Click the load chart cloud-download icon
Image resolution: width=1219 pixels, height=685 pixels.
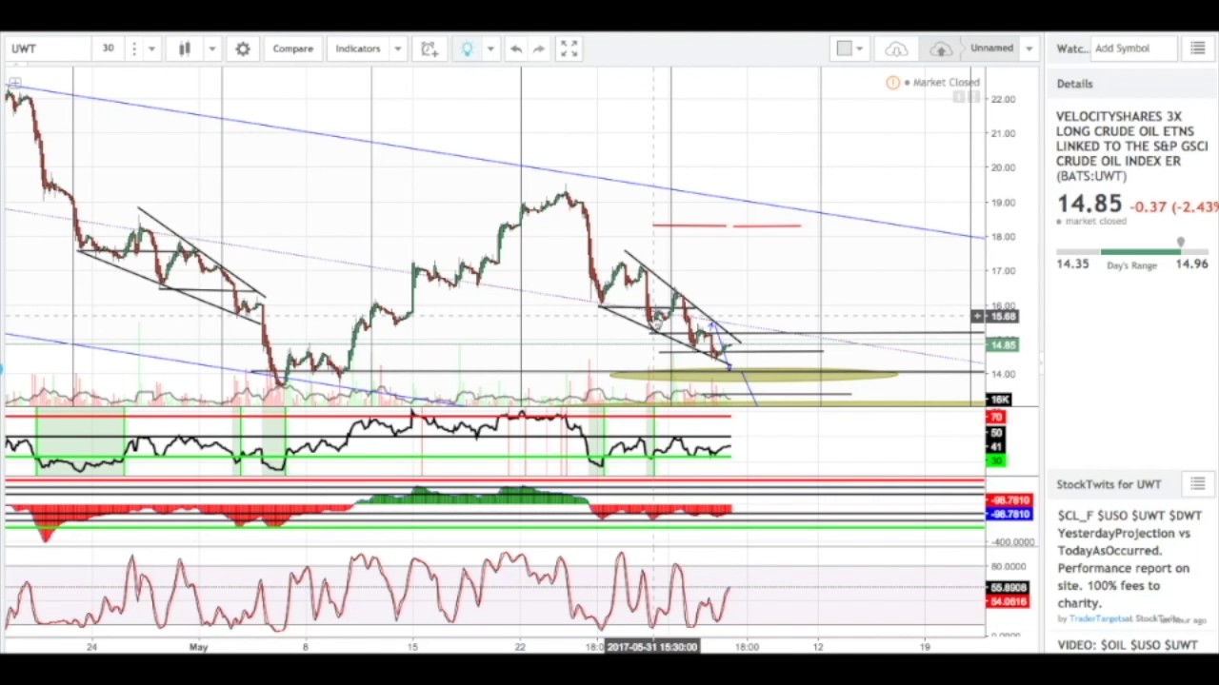click(896, 49)
